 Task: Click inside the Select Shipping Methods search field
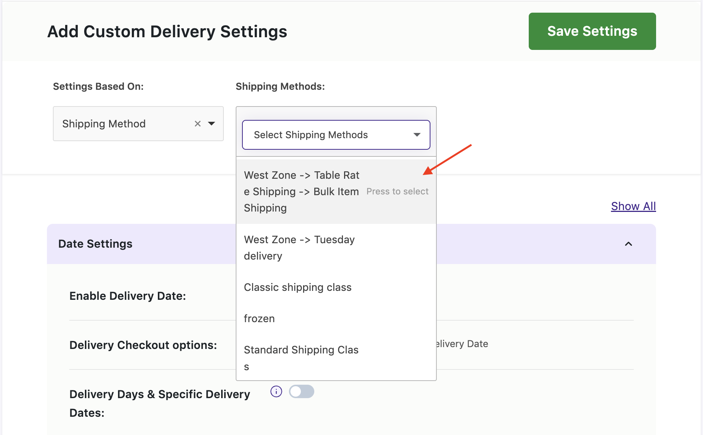[328, 135]
